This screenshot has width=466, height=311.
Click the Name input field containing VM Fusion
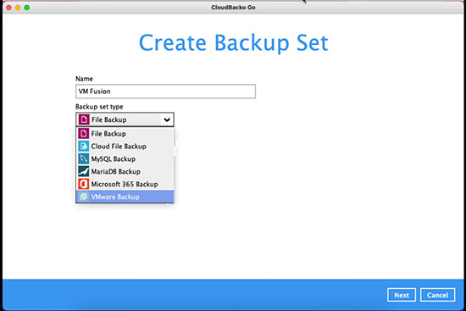pyautogui.click(x=165, y=92)
